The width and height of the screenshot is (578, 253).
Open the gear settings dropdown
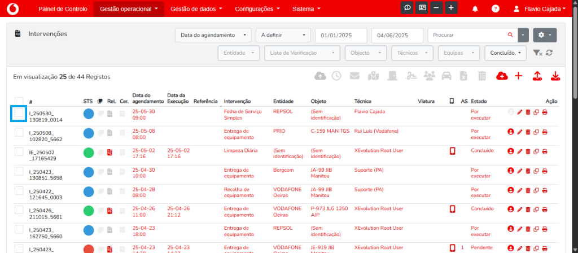point(545,35)
